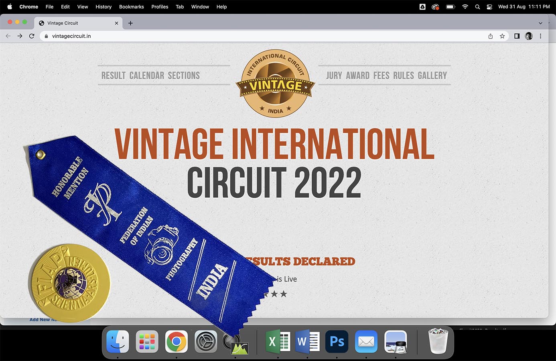
Task: Open the GALLERY section
Action: tap(432, 75)
